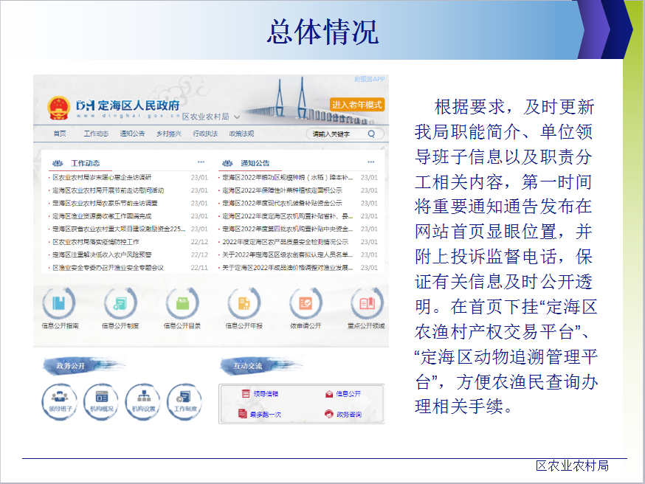Open the 乡村振兴 nav menu item
This screenshot has height=484, width=645.
coord(168,134)
